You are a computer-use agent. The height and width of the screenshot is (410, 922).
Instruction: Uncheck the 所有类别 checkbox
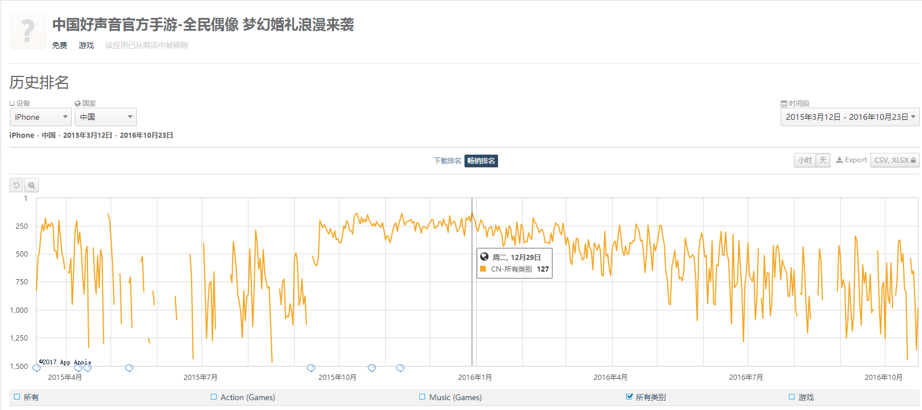[629, 397]
